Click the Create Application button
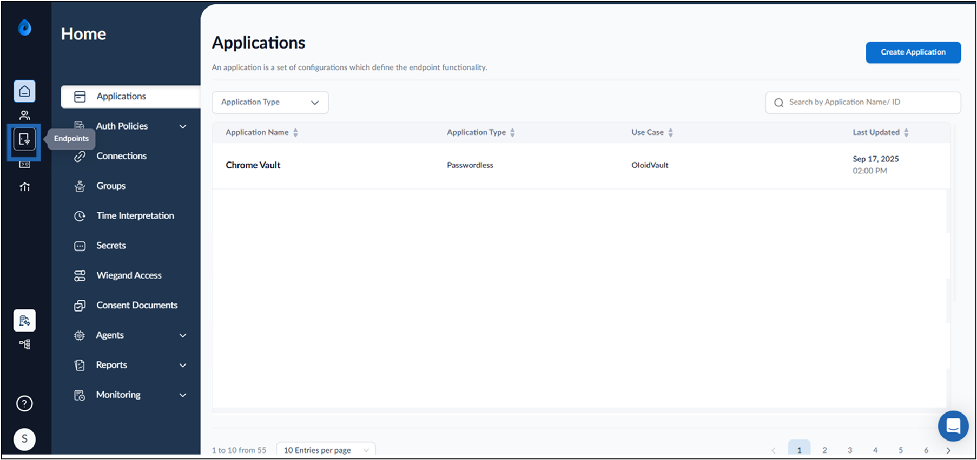 913,52
